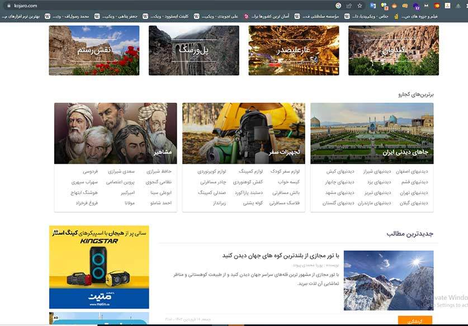Open the دیدنیهای تبریز link

(x=378, y=192)
